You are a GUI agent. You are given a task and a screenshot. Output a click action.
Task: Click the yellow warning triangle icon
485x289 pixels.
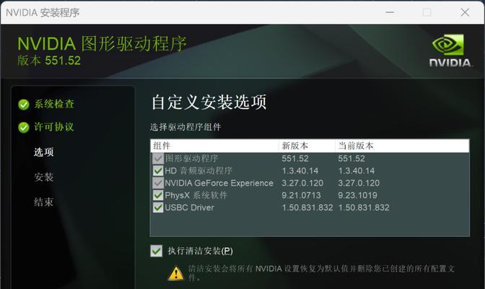pyautogui.click(x=176, y=273)
